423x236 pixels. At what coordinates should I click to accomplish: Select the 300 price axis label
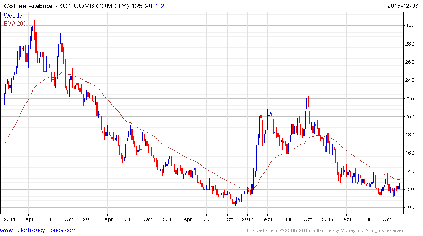410,25
